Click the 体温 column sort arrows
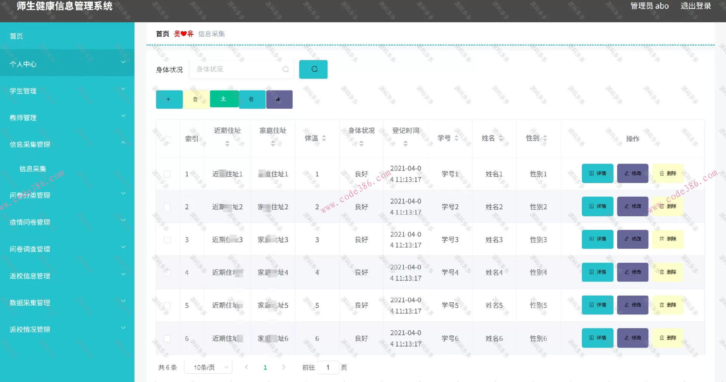Image resolution: width=726 pixels, height=382 pixels. (324, 138)
